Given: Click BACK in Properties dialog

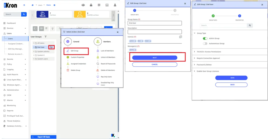Looking at the screenshot, I should coord(231,84).
